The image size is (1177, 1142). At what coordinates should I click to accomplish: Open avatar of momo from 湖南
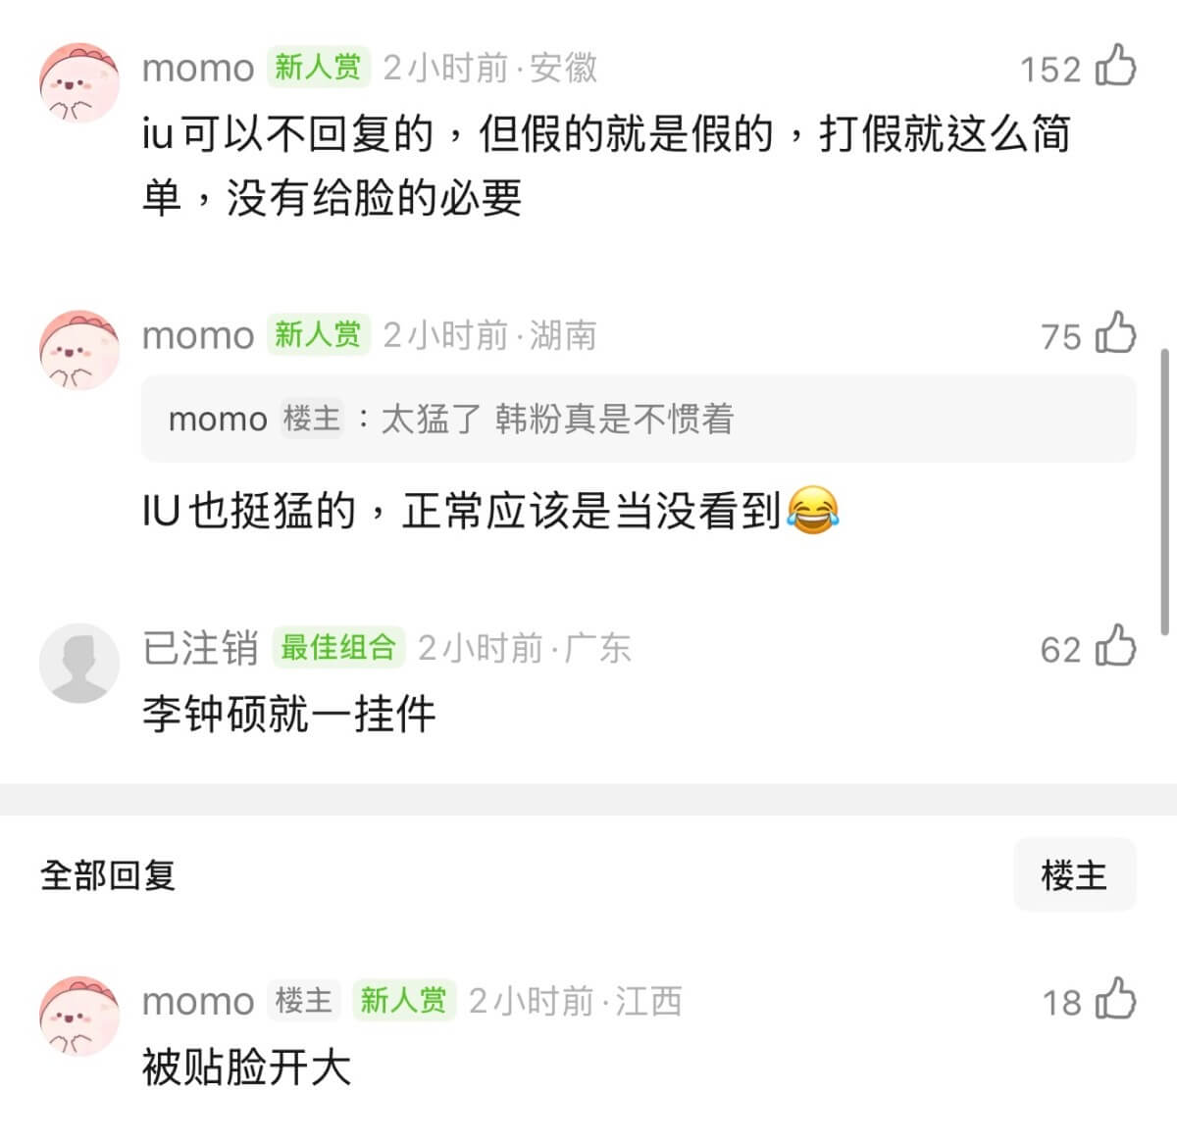click(x=78, y=350)
